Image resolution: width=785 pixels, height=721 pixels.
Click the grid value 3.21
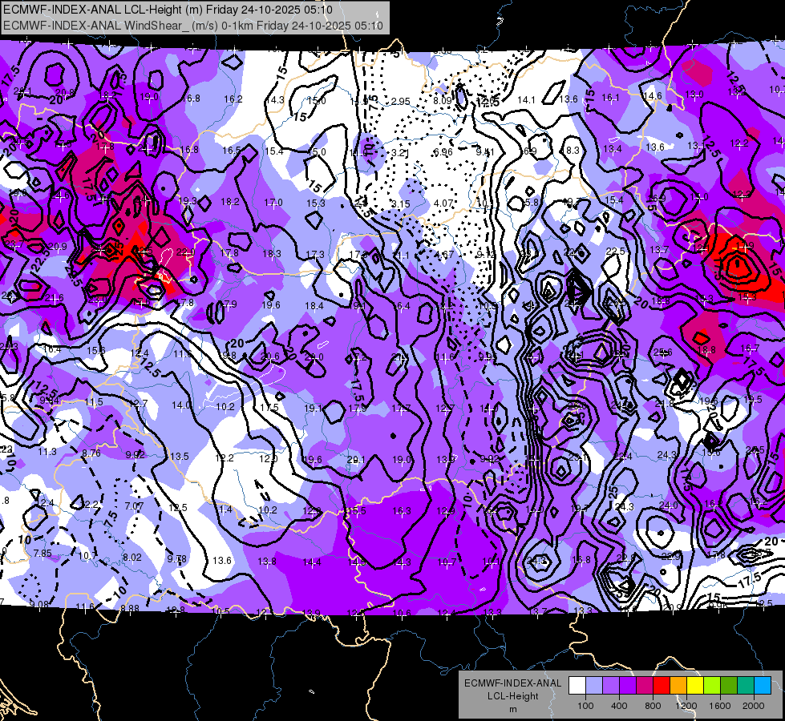[x=400, y=152]
